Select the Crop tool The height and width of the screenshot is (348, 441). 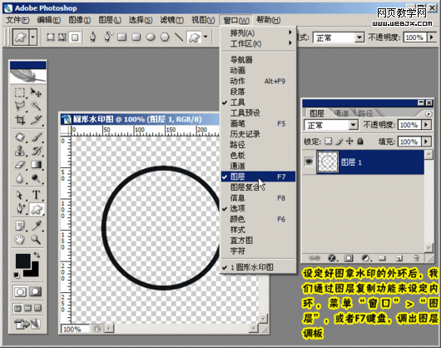tap(19, 120)
